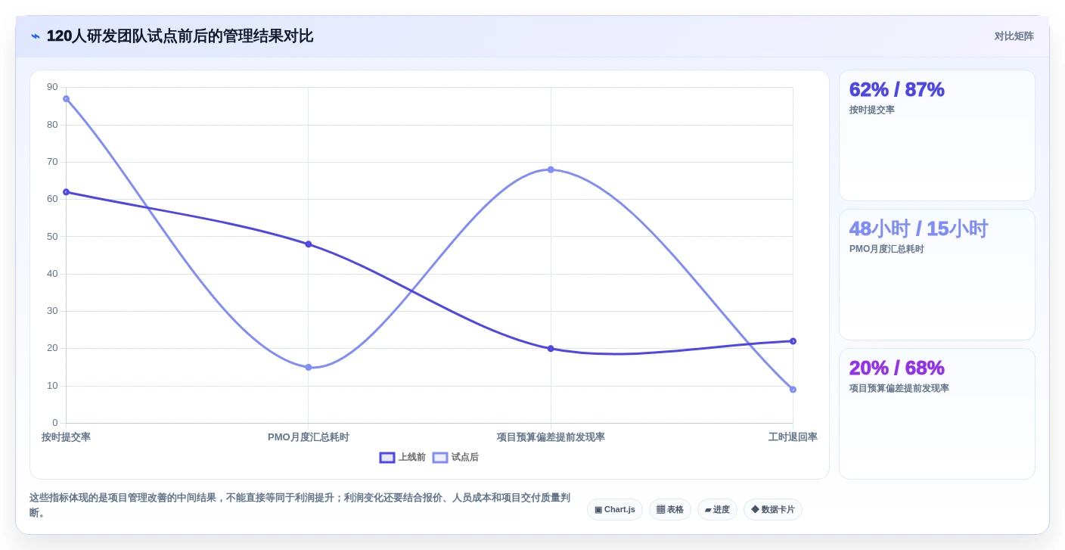Click the 48小时 / 15小时 PMO card
Screen dimensions: 1065x550
coord(937,275)
